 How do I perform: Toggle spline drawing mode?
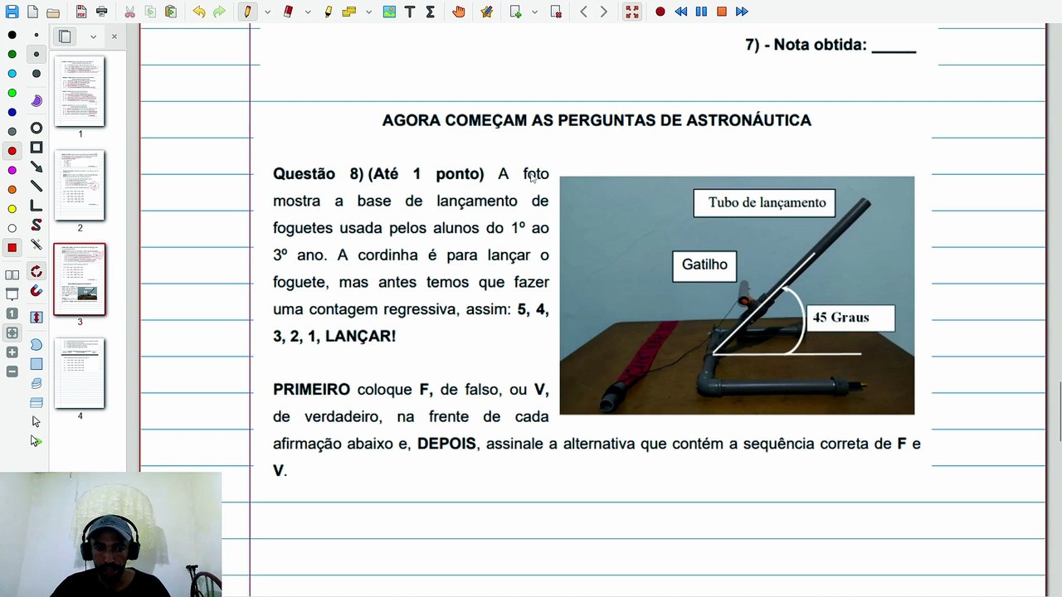pyautogui.click(x=37, y=225)
